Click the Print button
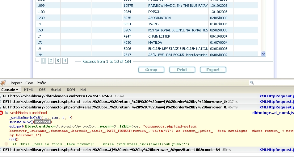The height and width of the screenshot is (158, 294). 182,70
